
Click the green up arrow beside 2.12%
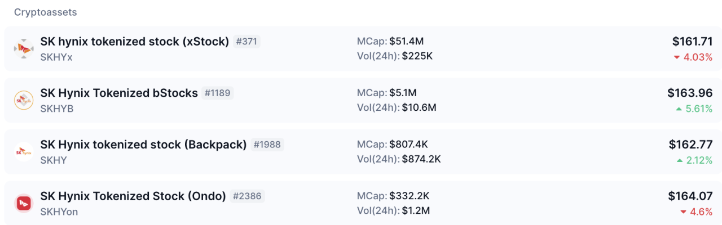[x=680, y=161]
